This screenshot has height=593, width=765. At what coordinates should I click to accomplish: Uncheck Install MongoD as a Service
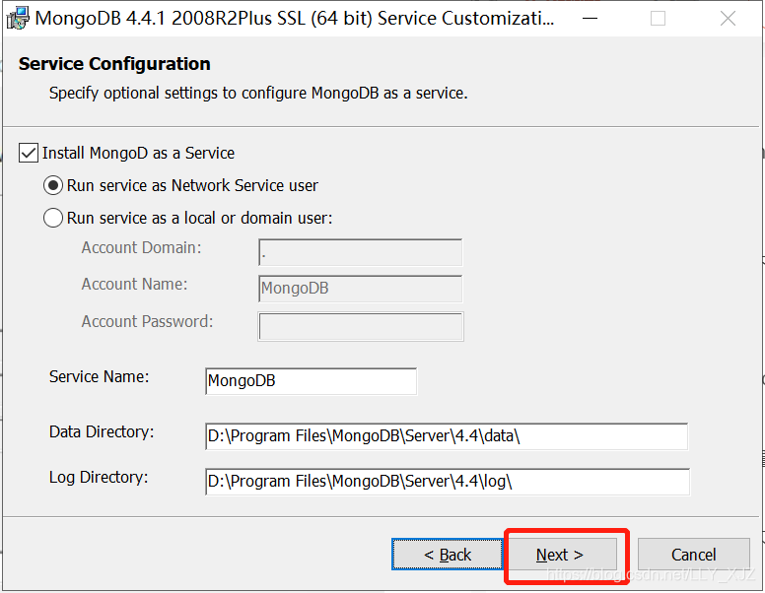[29, 153]
